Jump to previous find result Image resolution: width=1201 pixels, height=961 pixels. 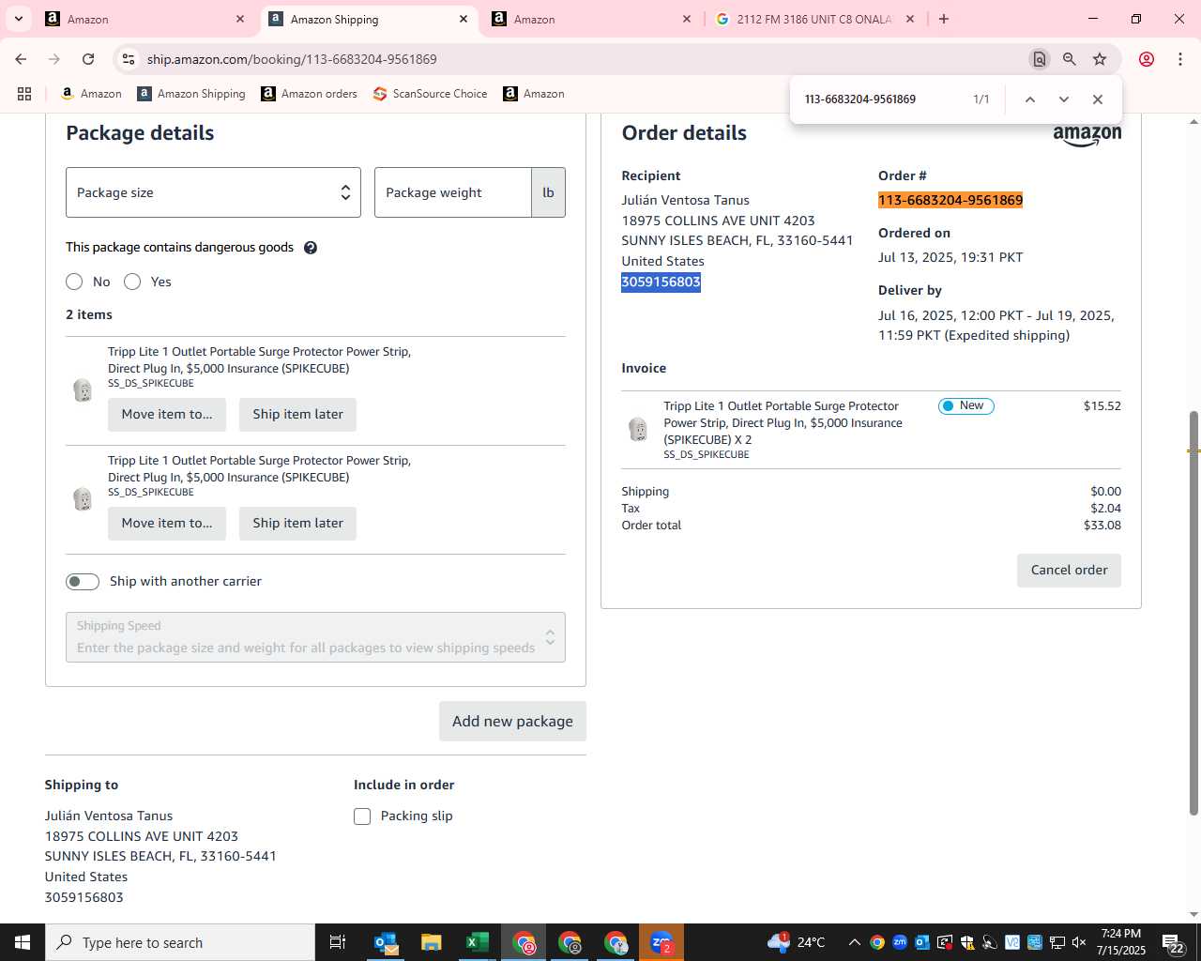(1029, 99)
